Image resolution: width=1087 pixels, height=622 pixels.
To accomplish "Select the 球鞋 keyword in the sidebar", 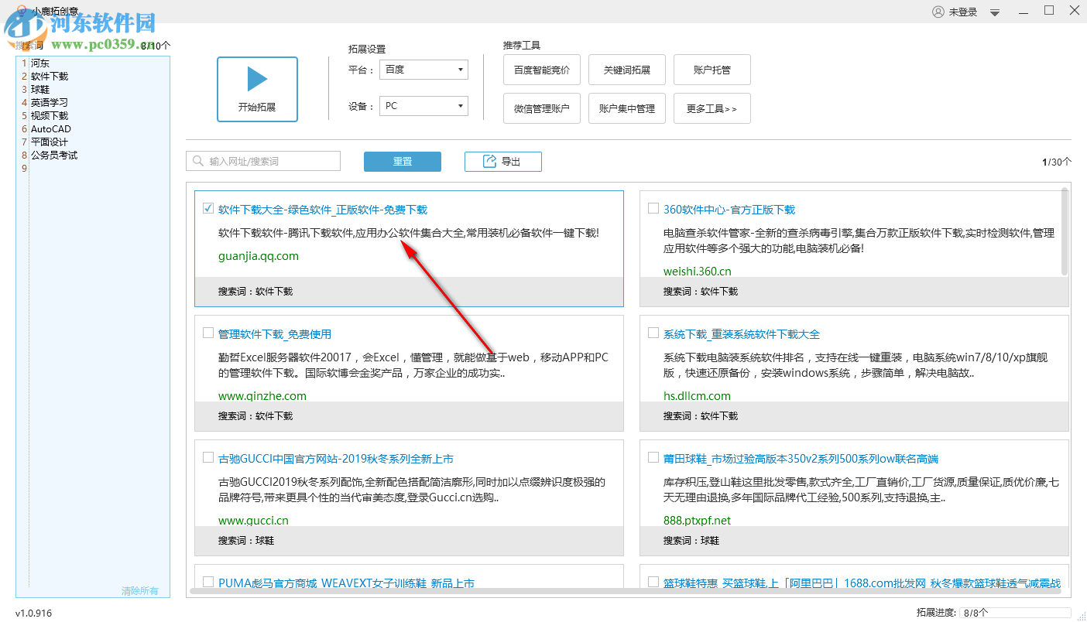I will 40,89.
